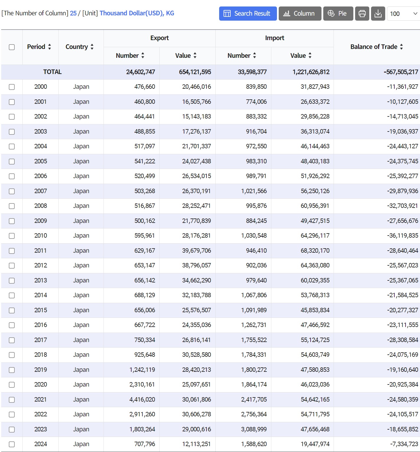The height and width of the screenshot is (452, 420).
Task: Toggle the select-all checkbox in header
Action: pyautogui.click(x=12, y=47)
